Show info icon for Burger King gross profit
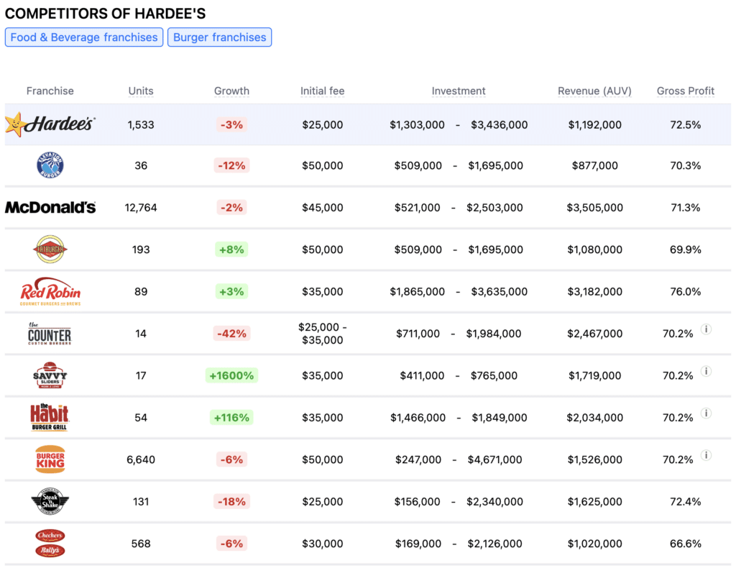Viewport: 736px width, 576px height. coord(706,455)
